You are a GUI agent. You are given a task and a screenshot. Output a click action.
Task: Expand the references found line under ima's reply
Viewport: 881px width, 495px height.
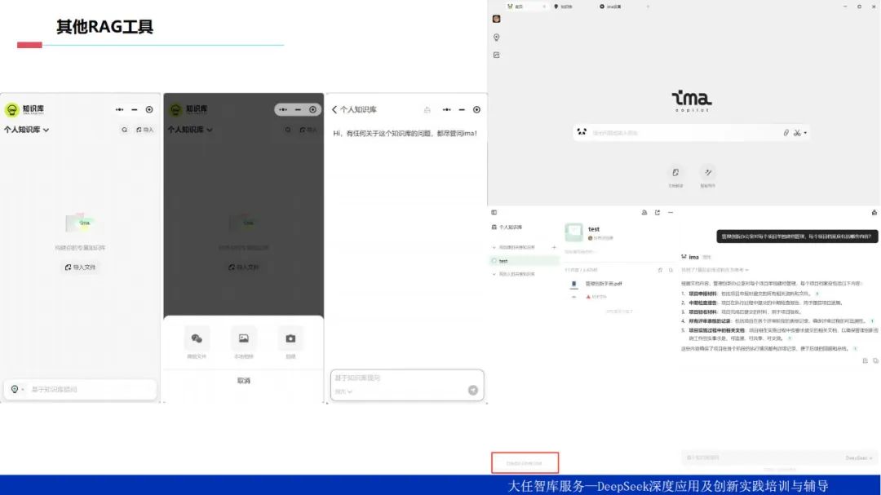[x=715, y=270]
